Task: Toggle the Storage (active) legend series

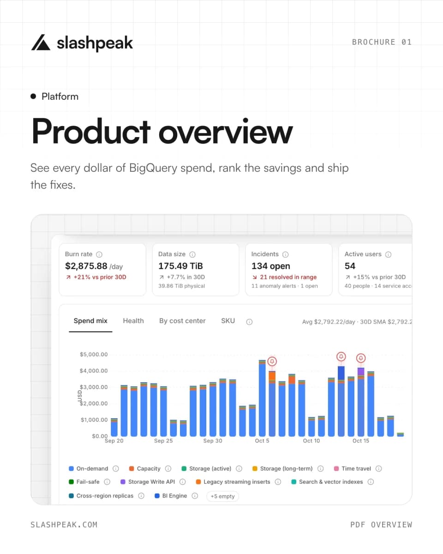Action: point(206,469)
